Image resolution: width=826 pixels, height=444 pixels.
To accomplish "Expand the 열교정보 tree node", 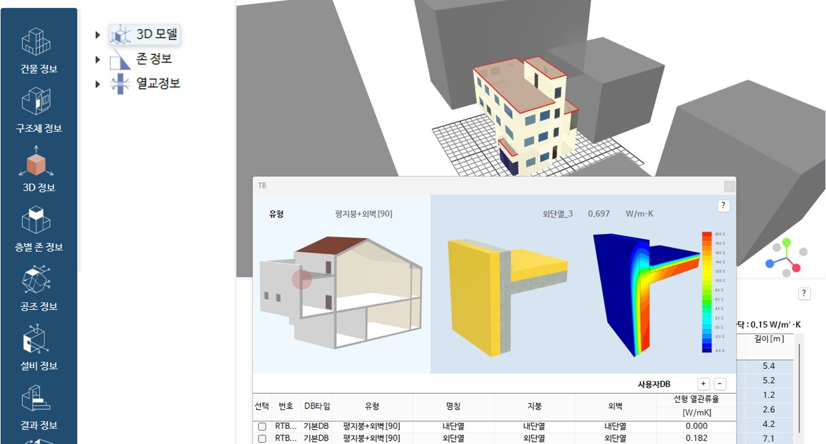I will 98,84.
